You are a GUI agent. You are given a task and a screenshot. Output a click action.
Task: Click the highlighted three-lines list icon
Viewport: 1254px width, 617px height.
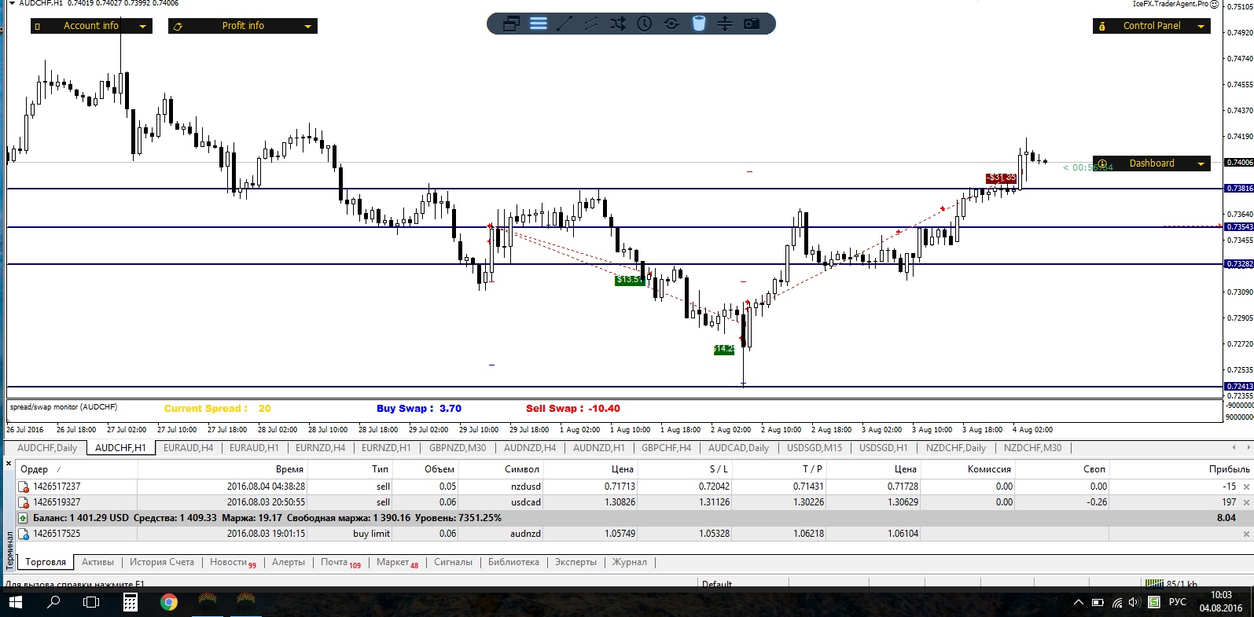click(x=539, y=24)
